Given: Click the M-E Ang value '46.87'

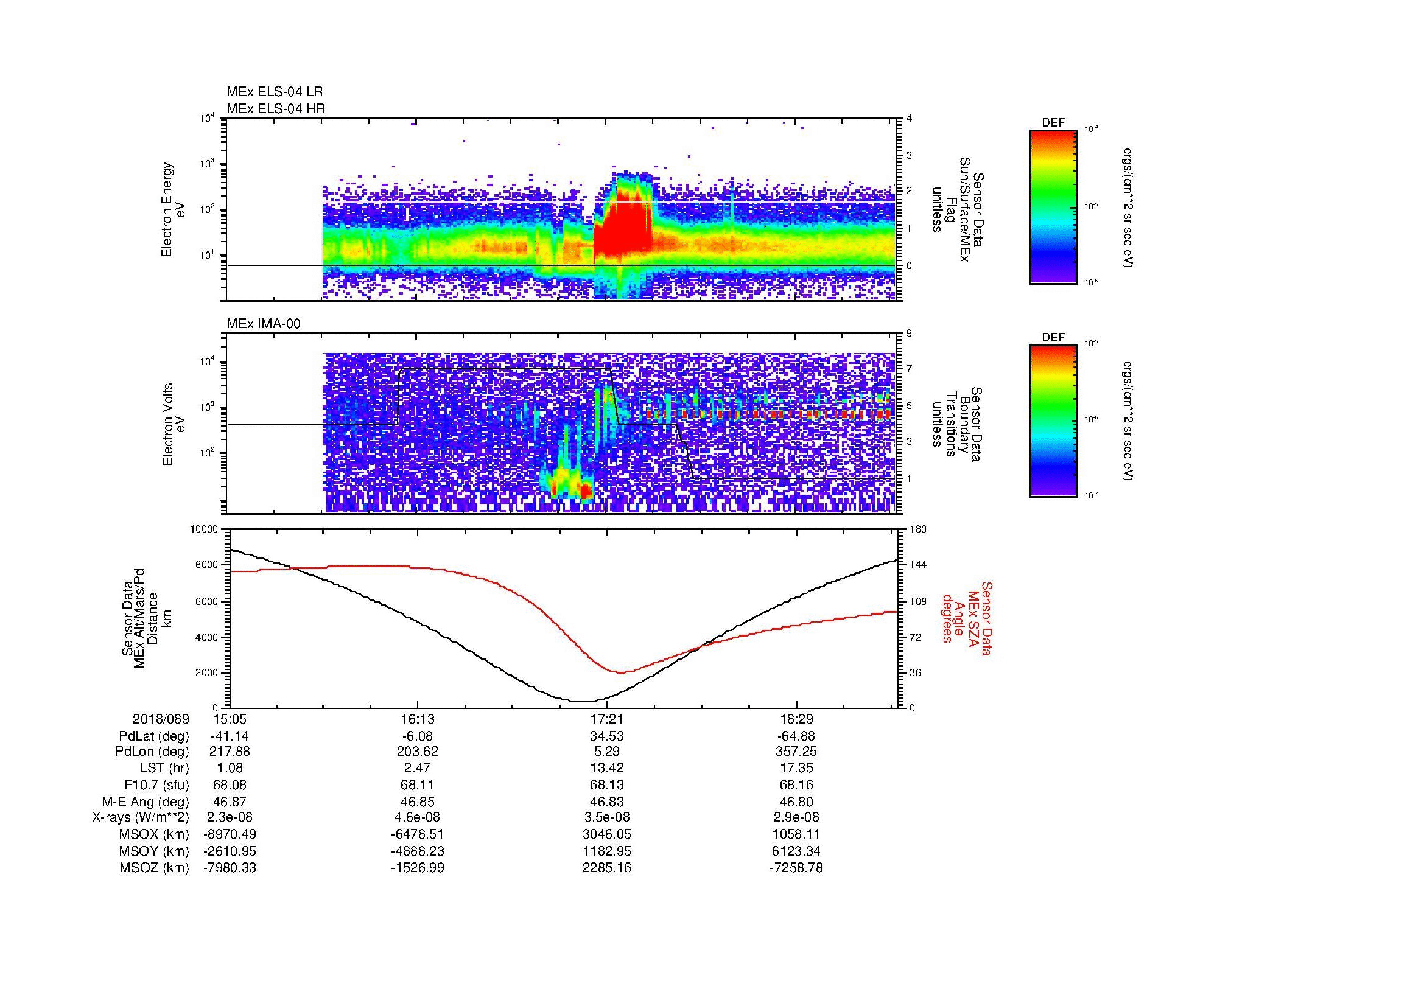Looking at the screenshot, I should (230, 802).
